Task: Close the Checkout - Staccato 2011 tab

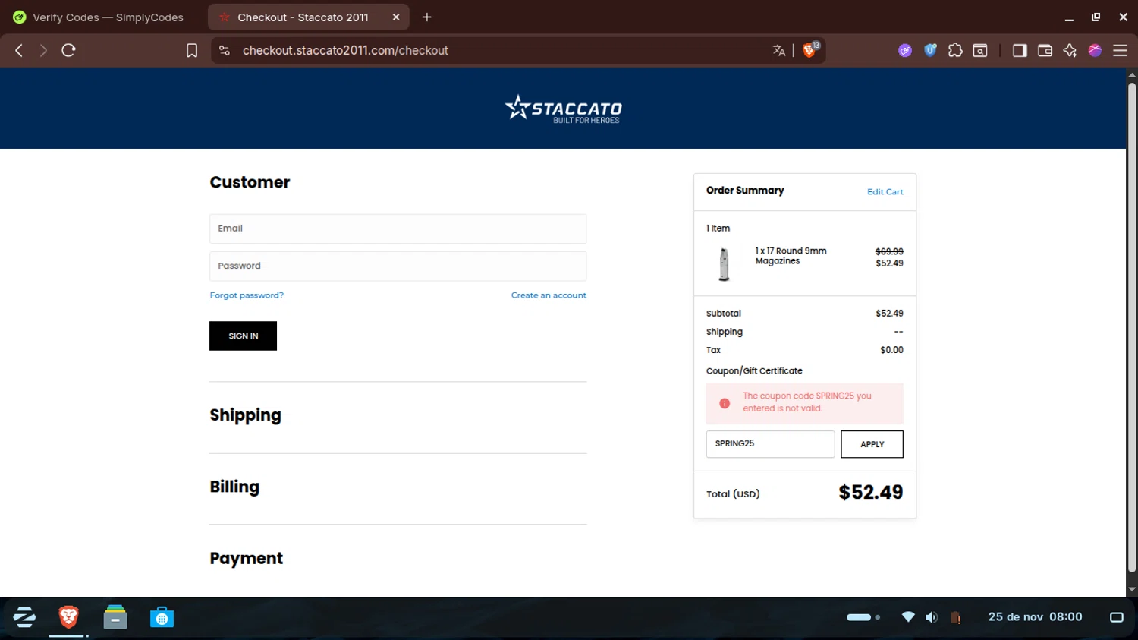Action: tap(396, 17)
